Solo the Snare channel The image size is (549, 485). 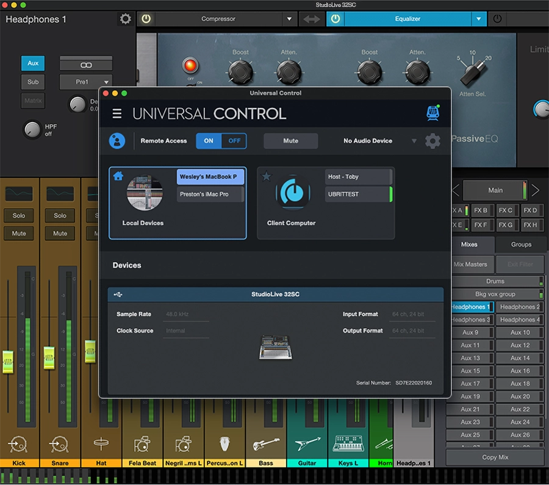60,216
